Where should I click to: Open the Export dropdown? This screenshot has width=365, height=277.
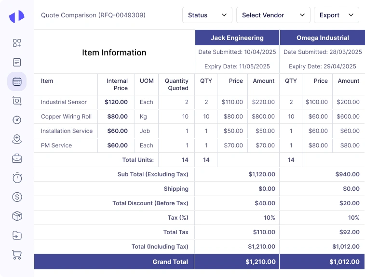(337, 15)
